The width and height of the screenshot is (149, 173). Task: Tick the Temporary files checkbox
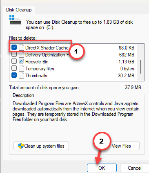click(x=14, y=68)
